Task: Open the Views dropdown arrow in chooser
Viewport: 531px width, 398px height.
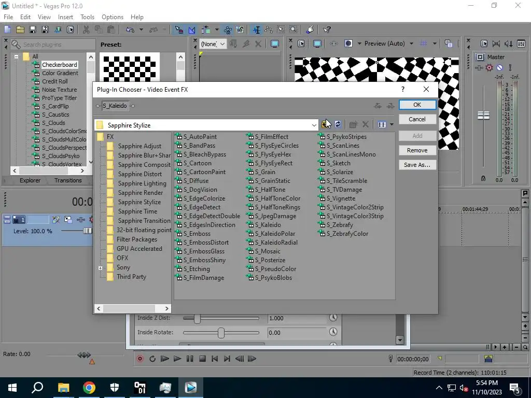Action: coord(392,124)
